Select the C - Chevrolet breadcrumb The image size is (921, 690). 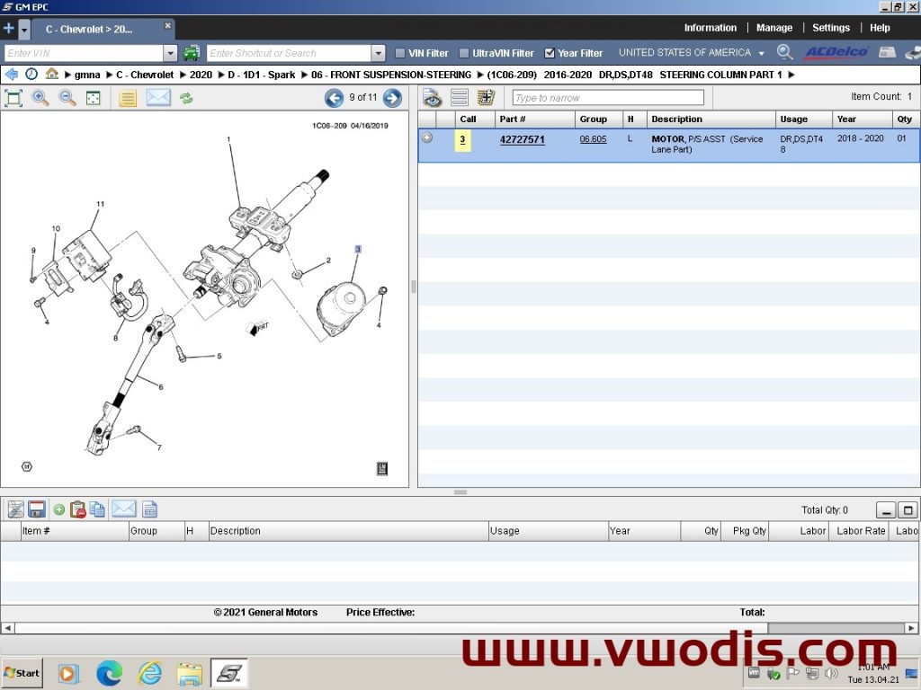pos(145,75)
